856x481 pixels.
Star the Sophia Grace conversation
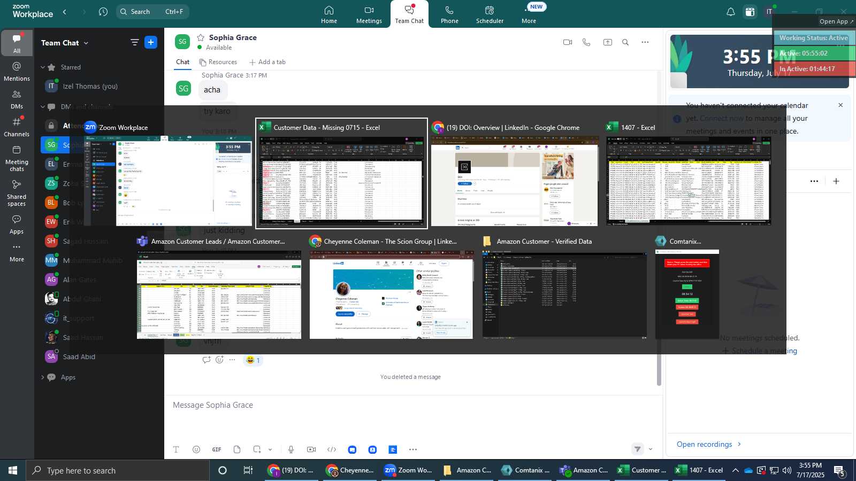(x=201, y=37)
